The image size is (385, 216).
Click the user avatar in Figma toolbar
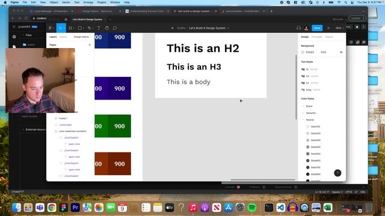click(x=306, y=28)
